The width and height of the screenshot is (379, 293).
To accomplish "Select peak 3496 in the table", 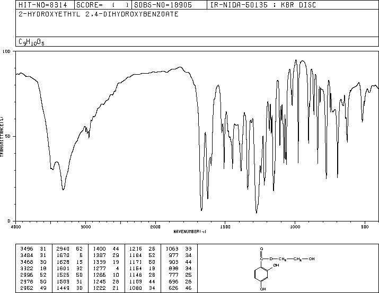I will point(33,249).
